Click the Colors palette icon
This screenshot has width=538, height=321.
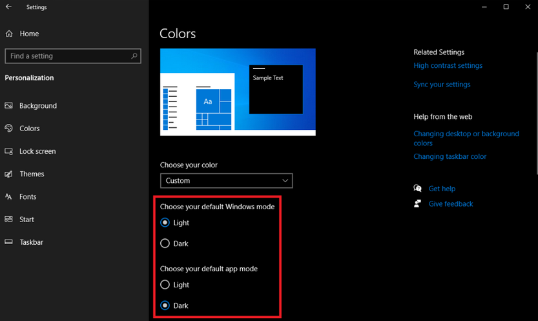8,129
